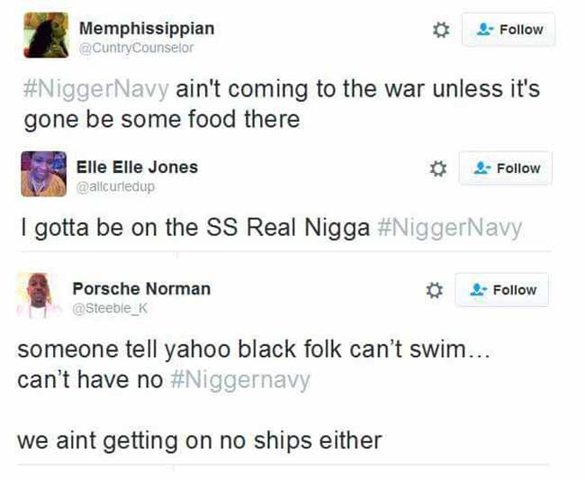Open gear menu on Memphissippian's tweet
Screen dimensions: 585x480
[x=441, y=30]
